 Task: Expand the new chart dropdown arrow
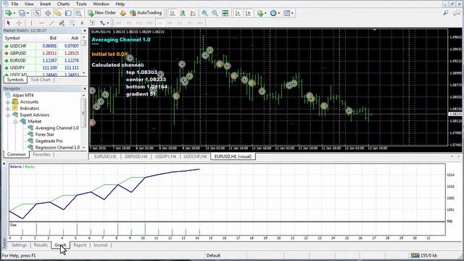point(14,13)
